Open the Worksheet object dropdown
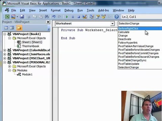The width and height of the screenshot is (162, 121). 112,24
